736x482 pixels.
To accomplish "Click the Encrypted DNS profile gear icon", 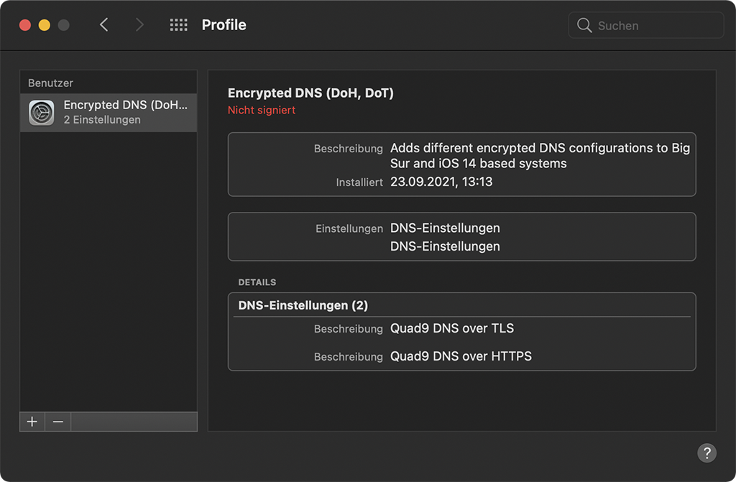I will tap(42, 113).
